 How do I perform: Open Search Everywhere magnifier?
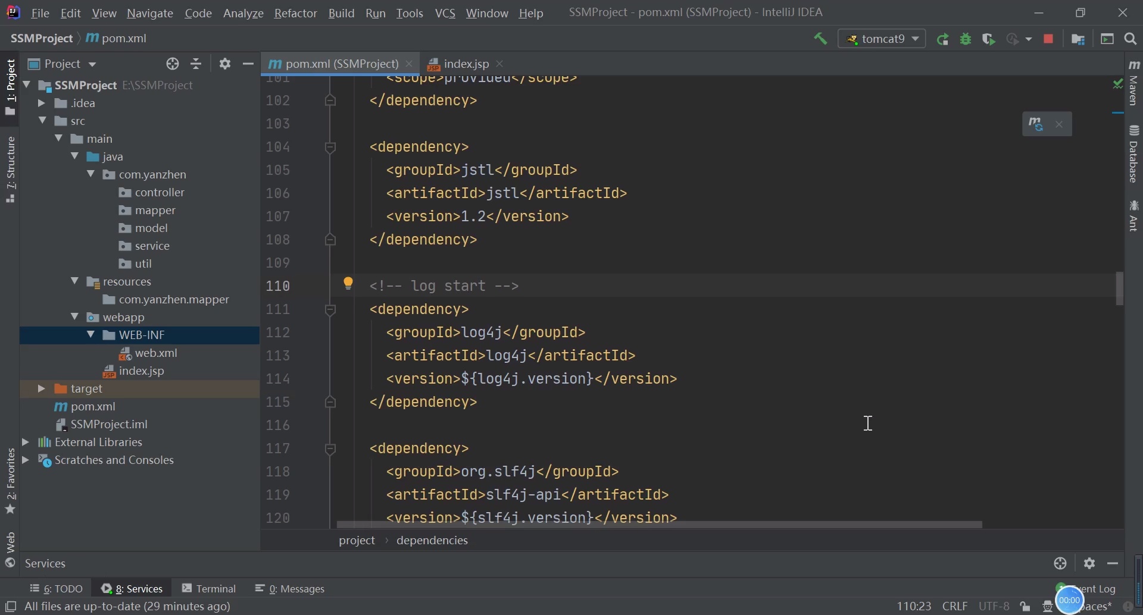click(x=1131, y=39)
